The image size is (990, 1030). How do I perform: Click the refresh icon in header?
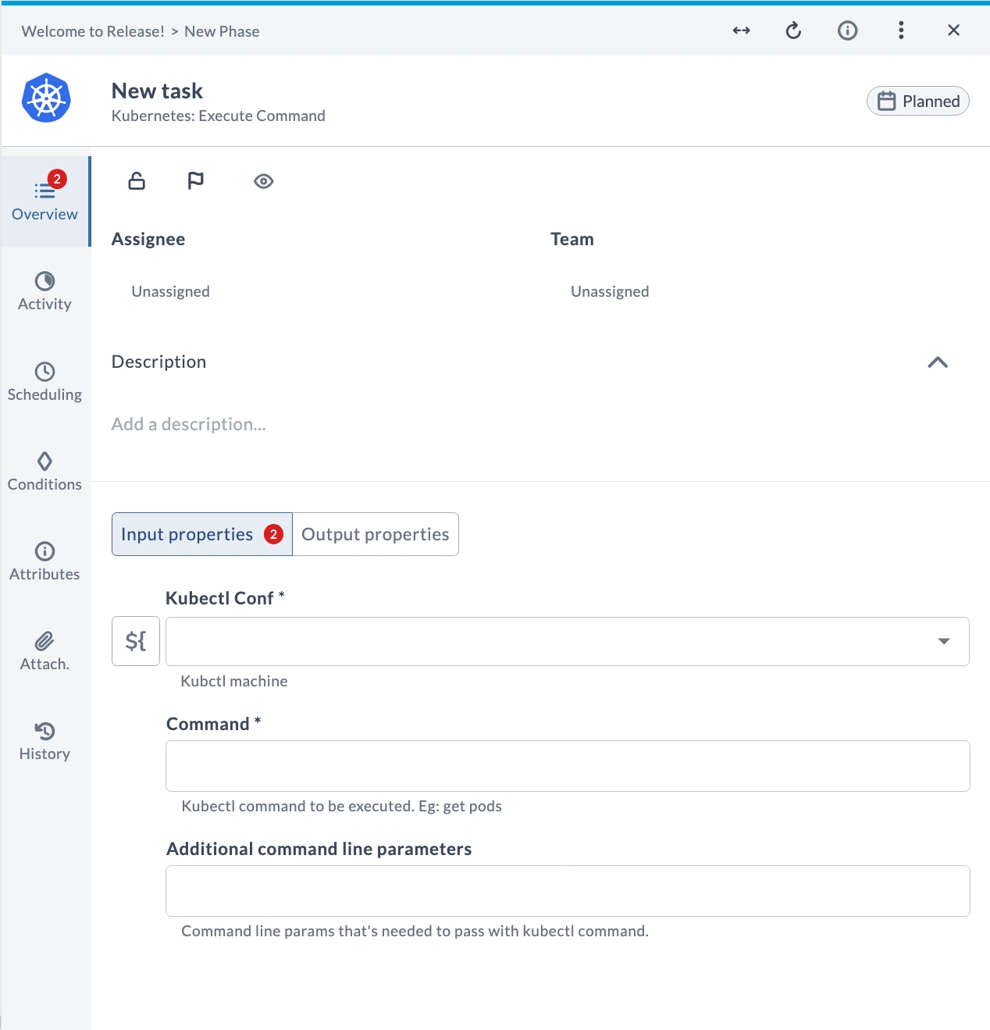tap(793, 30)
